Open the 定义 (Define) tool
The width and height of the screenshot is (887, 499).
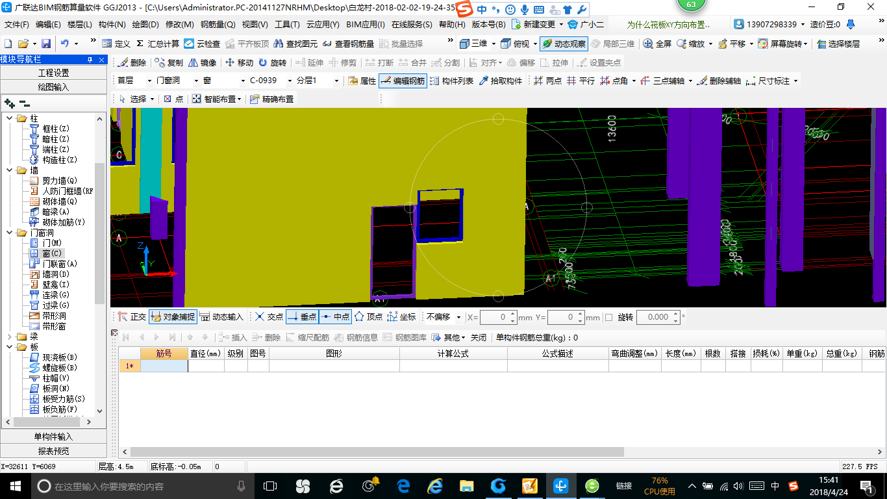(x=116, y=44)
